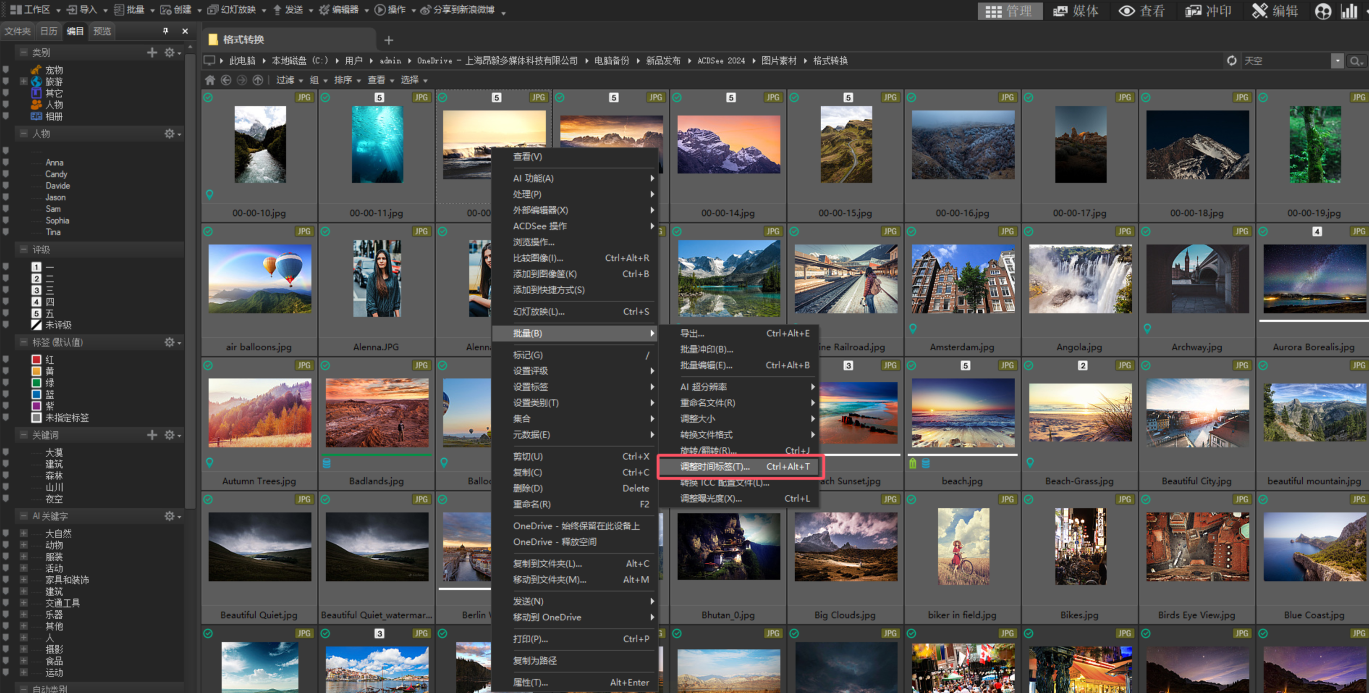Screen dimensions: 1369x693
Task: Open the keywords section gear settings
Action: click(x=170, y=435)
